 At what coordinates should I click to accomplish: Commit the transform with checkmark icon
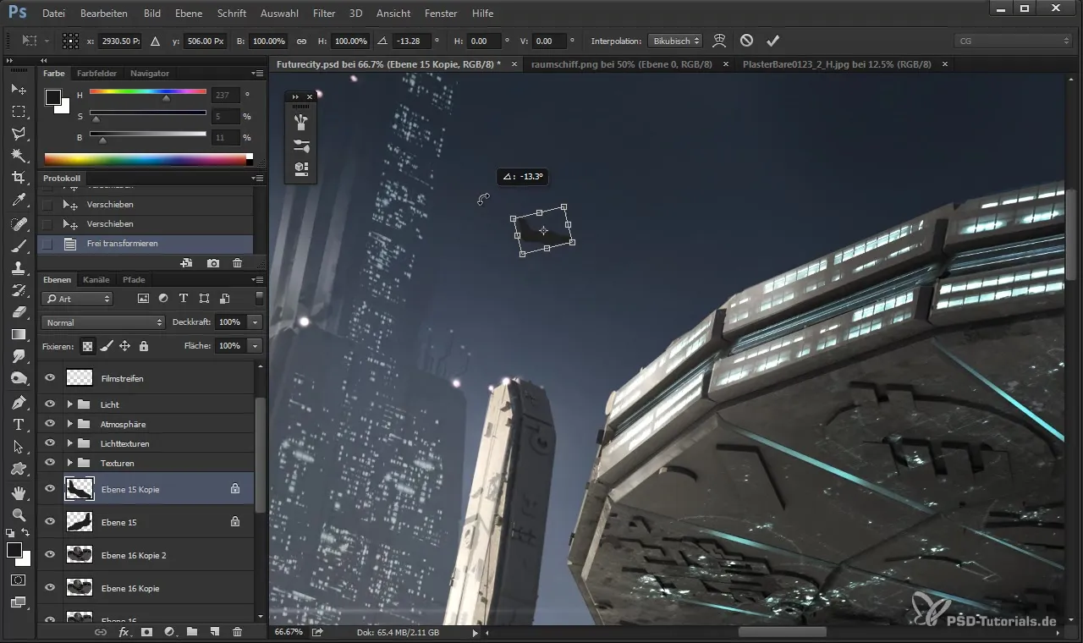[x=772, y=41]
